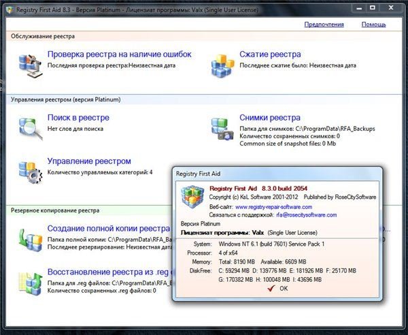Open Проверка реестра на наличие ошибок
This screenshot has width=408, height=335.
[120, 54]
